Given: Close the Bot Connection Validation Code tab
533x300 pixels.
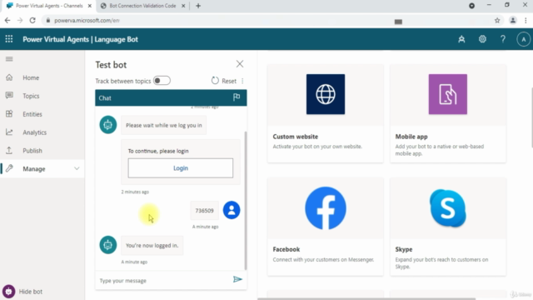Looking at the screenshot, I should click(x=183, y=6).
